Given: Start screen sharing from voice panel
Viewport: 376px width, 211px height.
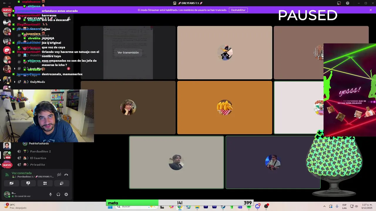Looking at the screenshot, I should tap(28, 183).
